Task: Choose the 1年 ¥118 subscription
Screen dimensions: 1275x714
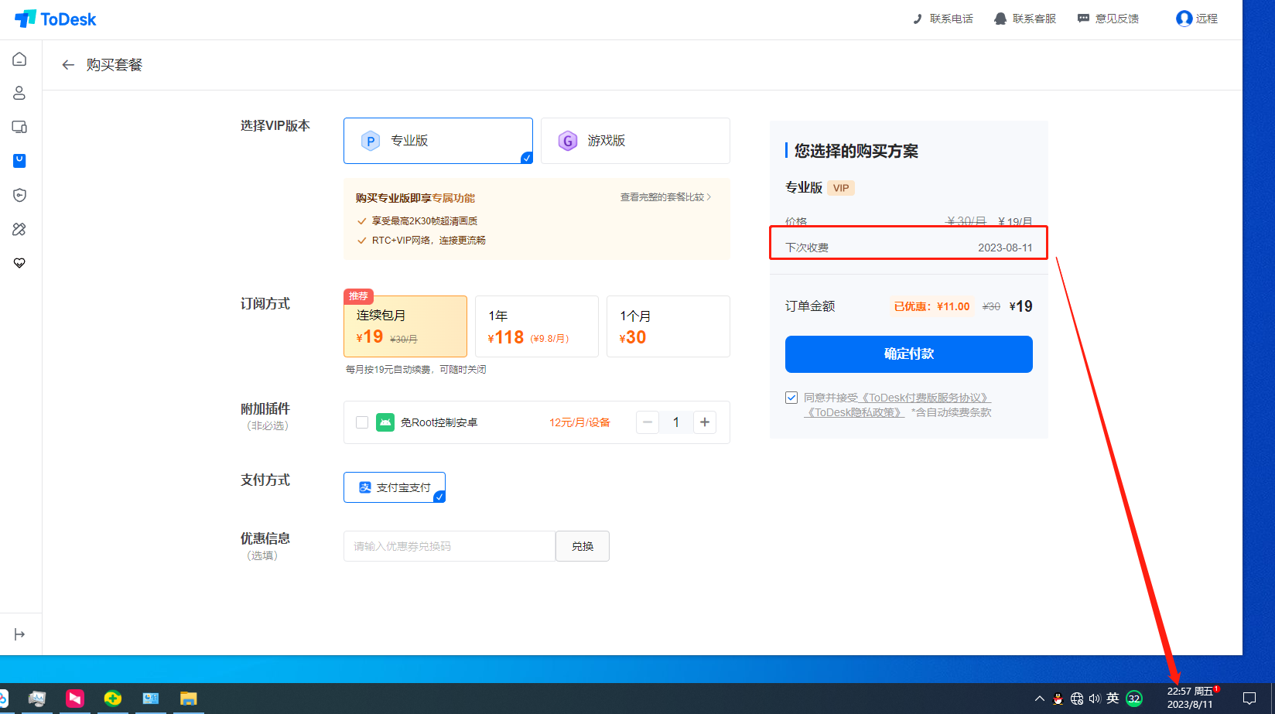Action: click(x=537, y=326)
